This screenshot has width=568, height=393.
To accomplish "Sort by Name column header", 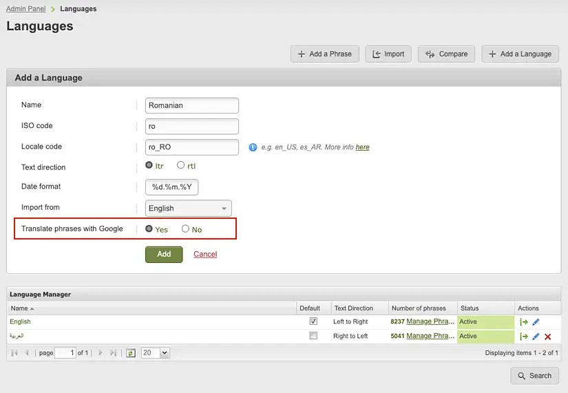I will tap(151, 308).
